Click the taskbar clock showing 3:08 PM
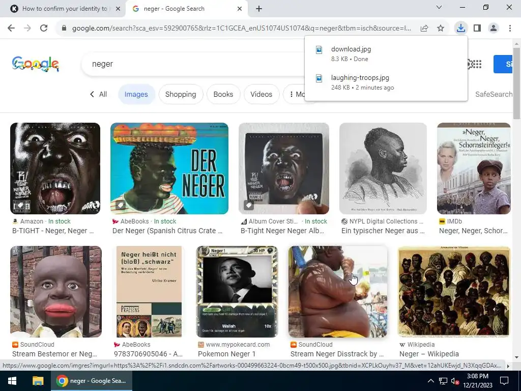521x391 pixels. [x=477, y=381]
